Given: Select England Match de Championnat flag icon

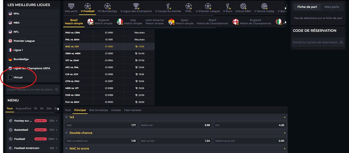Looking at the screenshot, I should click(236, 22).
